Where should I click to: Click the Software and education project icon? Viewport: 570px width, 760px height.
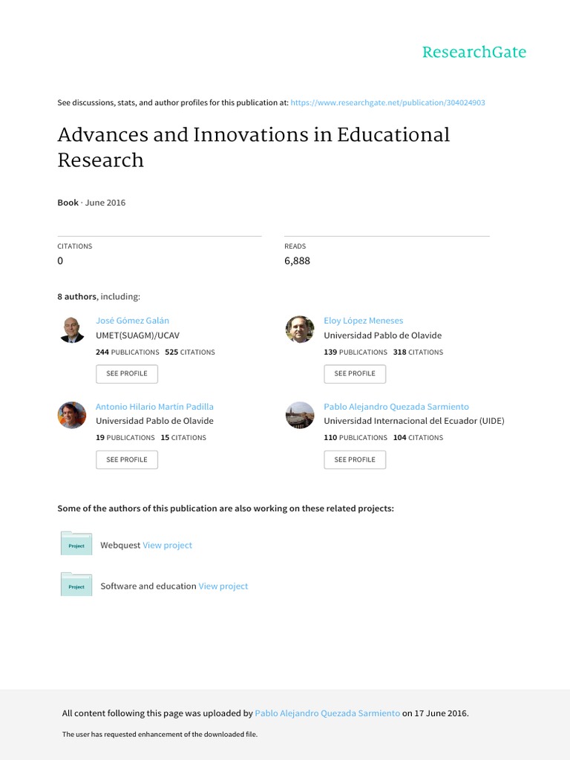pos(76,585)
